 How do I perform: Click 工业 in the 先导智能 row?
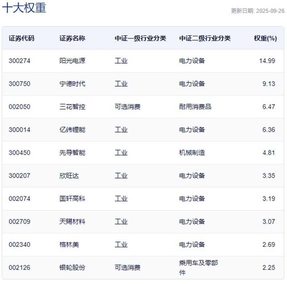(121, 153)
